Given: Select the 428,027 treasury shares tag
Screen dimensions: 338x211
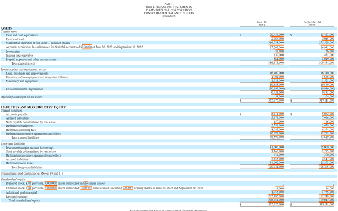Looking at the screenshot, I should tap(128, 188).
